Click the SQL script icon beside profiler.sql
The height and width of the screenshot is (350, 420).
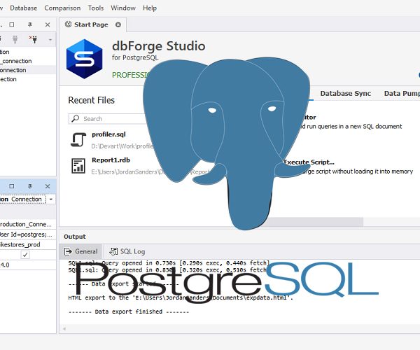(x=78, y=139)
